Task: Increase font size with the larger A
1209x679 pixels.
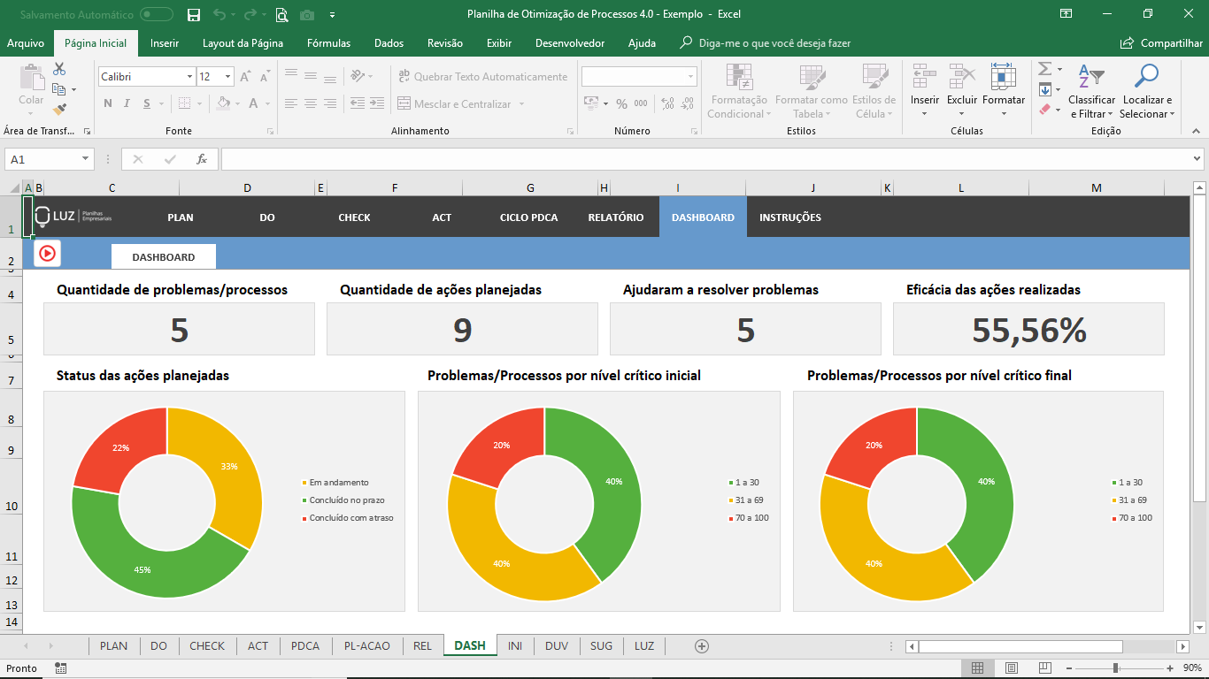Action: (244, 77)
